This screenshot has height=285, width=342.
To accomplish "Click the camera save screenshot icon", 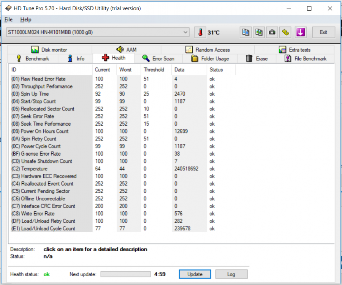I will click(x=272, y=33).
